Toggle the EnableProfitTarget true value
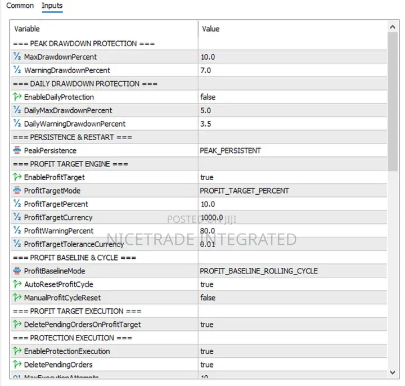The width and height of the screenshot is (405, 386). (x=292, y=177)
